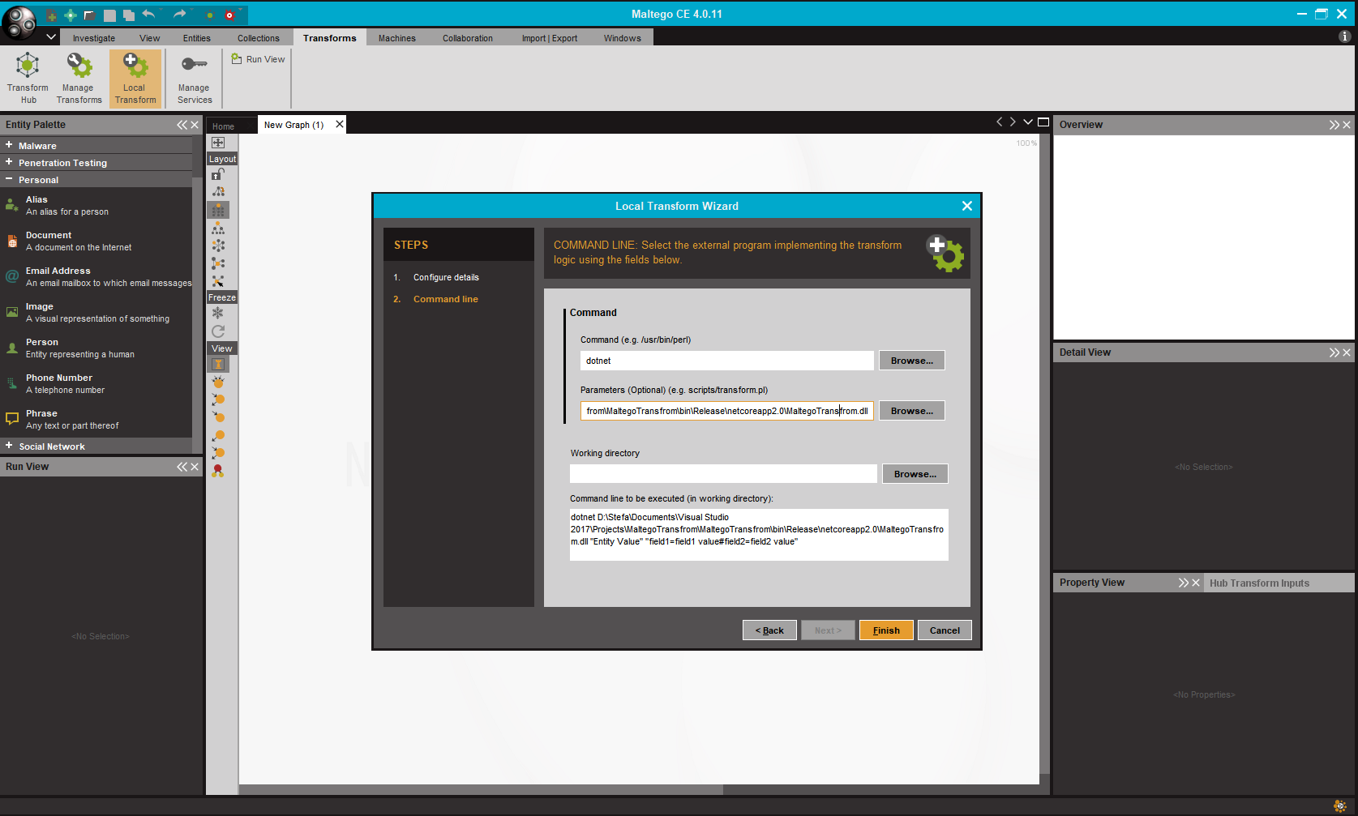Click the gear icon in status bar

(1339, 805)
